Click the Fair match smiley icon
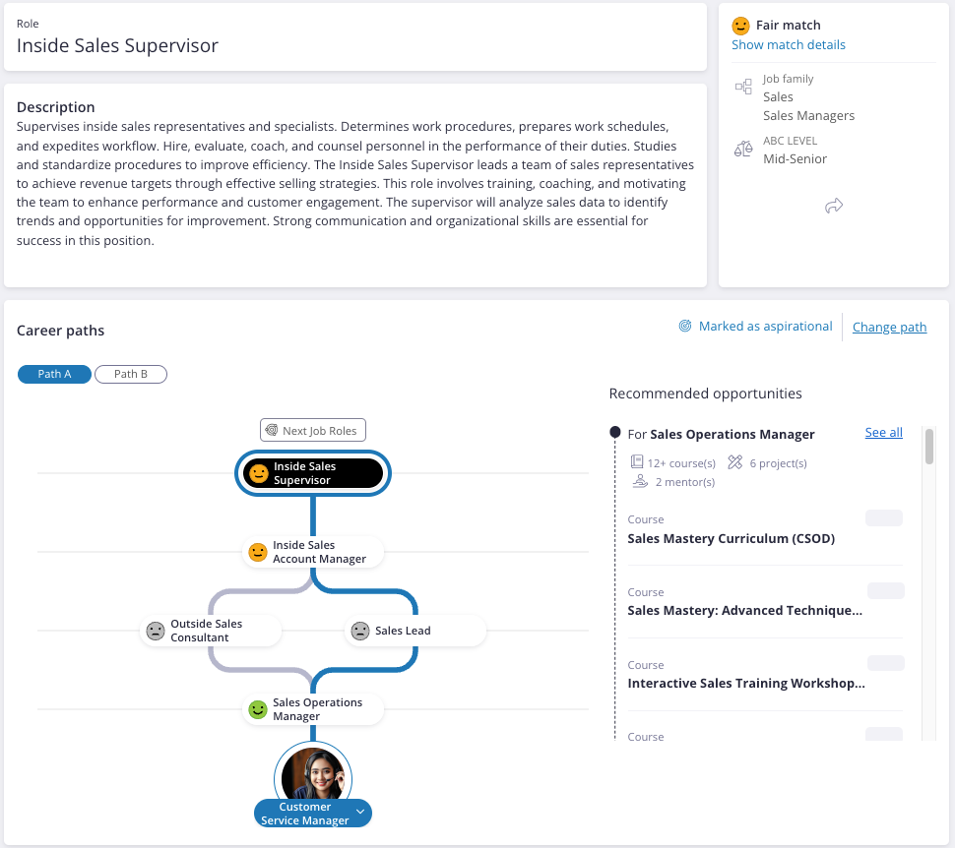955x848 pixels. point(741,26)
